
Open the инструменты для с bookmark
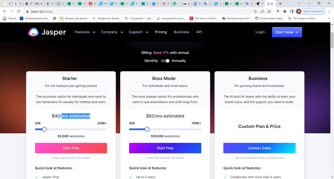click(x=171, y=19)
